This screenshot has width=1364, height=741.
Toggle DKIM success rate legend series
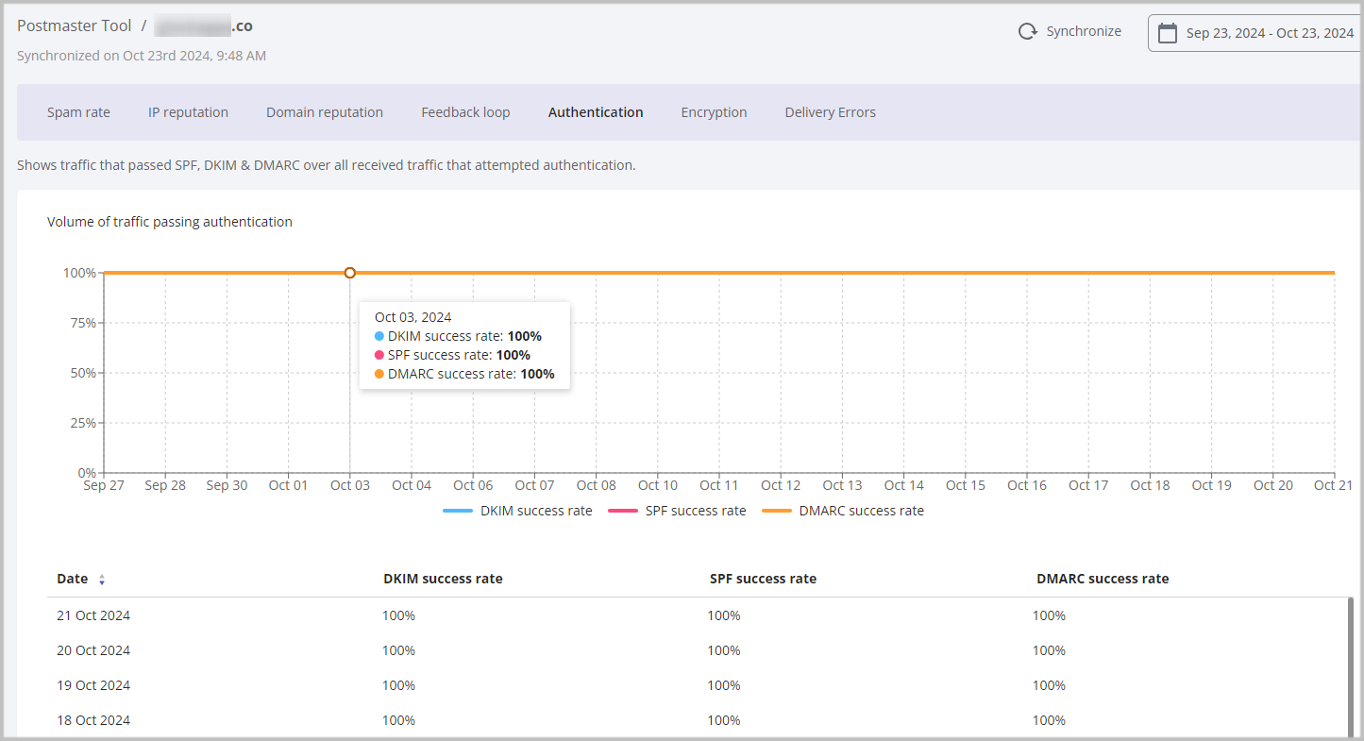[517, 511]
